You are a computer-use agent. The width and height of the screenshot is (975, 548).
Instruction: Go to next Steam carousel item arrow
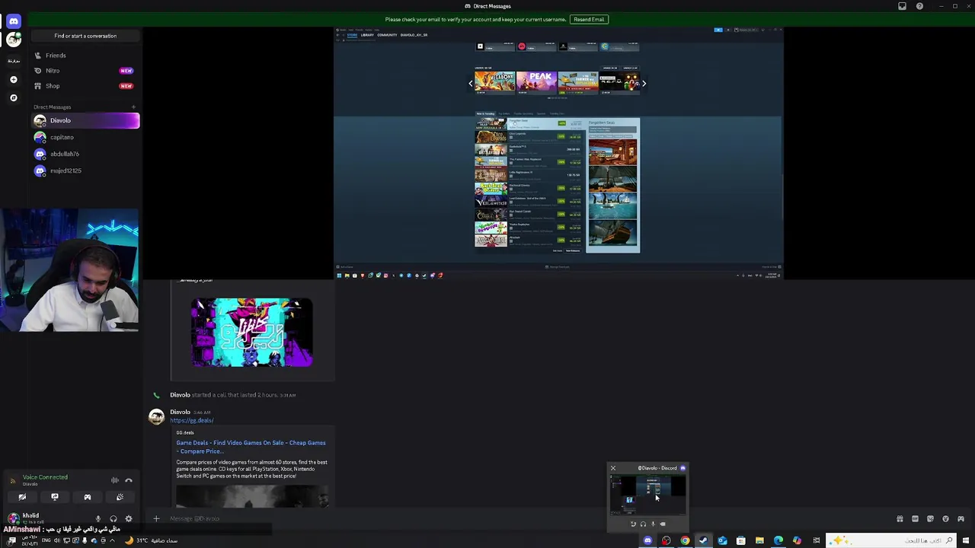point(644,84)
